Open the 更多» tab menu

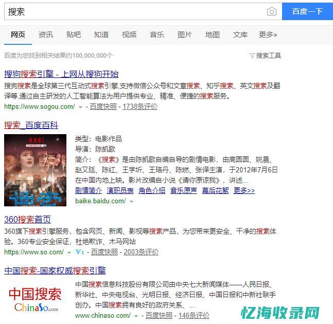point(268,35)
